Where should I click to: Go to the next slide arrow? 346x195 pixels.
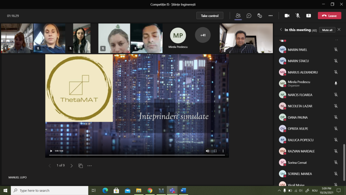coord(72,166)
